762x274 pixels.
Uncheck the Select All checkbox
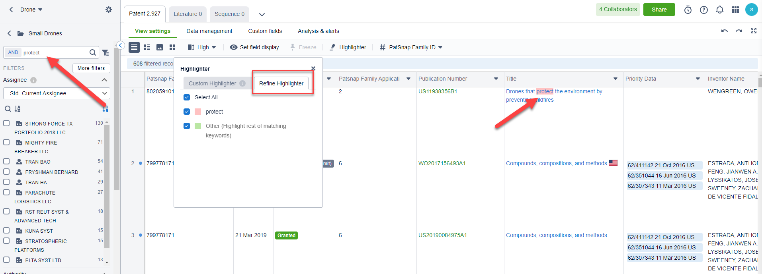(187, 97)
